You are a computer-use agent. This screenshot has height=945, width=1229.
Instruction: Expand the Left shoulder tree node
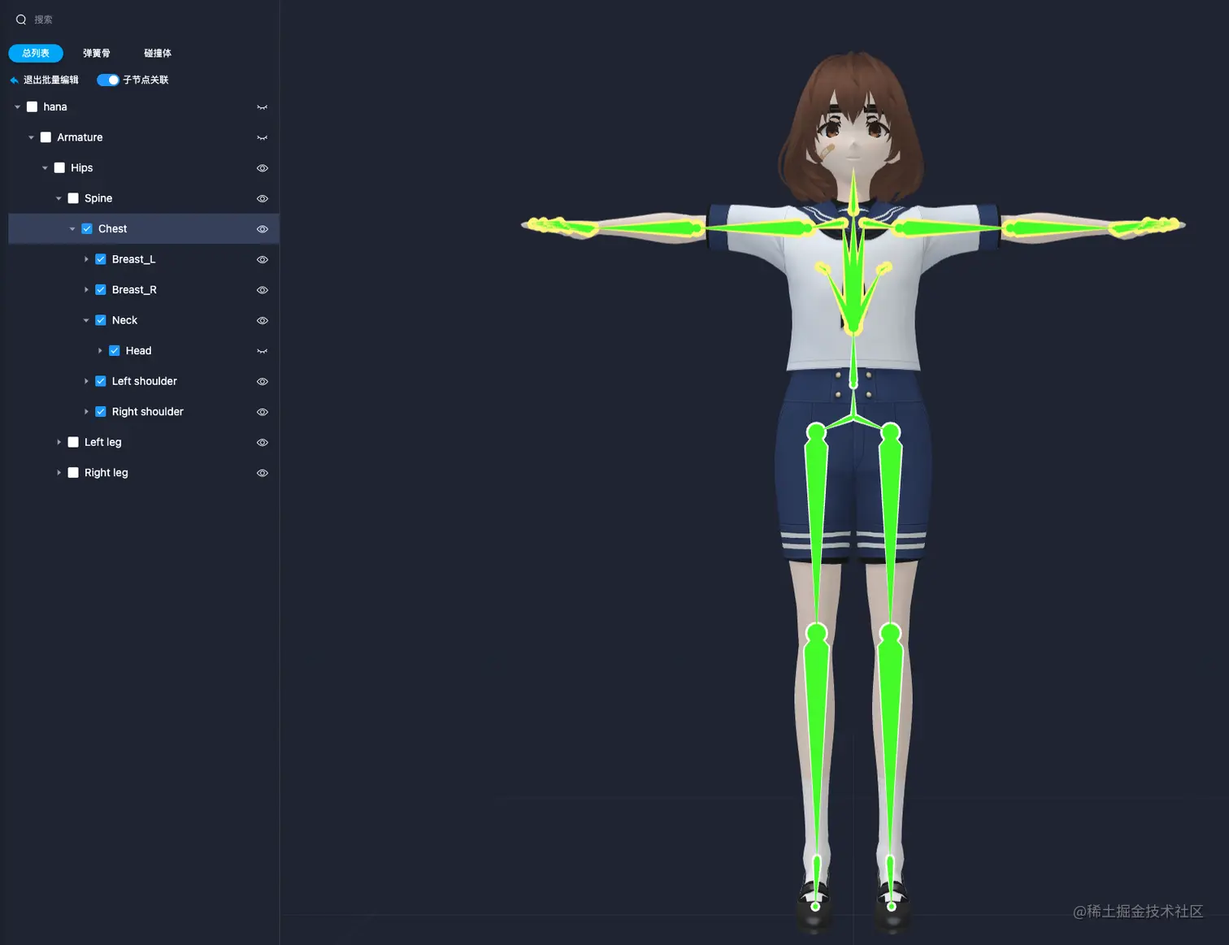pyautogui.click(x=86, y=381)
